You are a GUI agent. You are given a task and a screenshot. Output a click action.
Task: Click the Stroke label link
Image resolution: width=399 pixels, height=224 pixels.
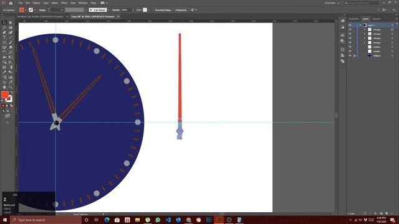point(42,10)
